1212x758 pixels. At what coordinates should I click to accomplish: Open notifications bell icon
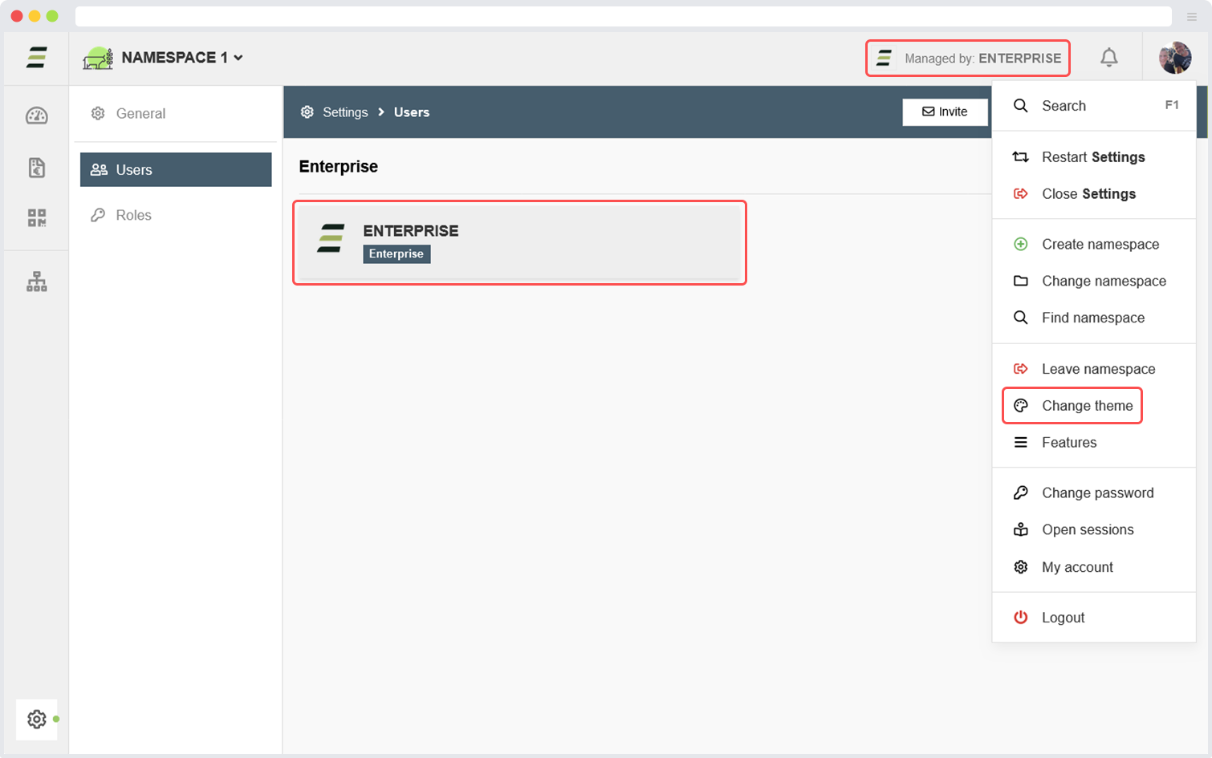tap(1108, 58)
